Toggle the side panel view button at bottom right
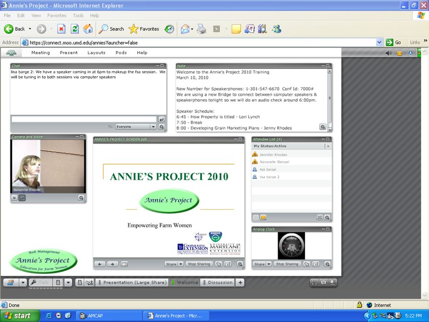 pos(332,282)
